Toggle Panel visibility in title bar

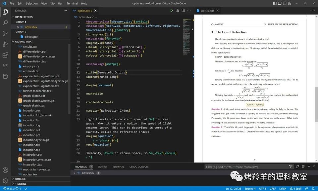tap(280, 3)
